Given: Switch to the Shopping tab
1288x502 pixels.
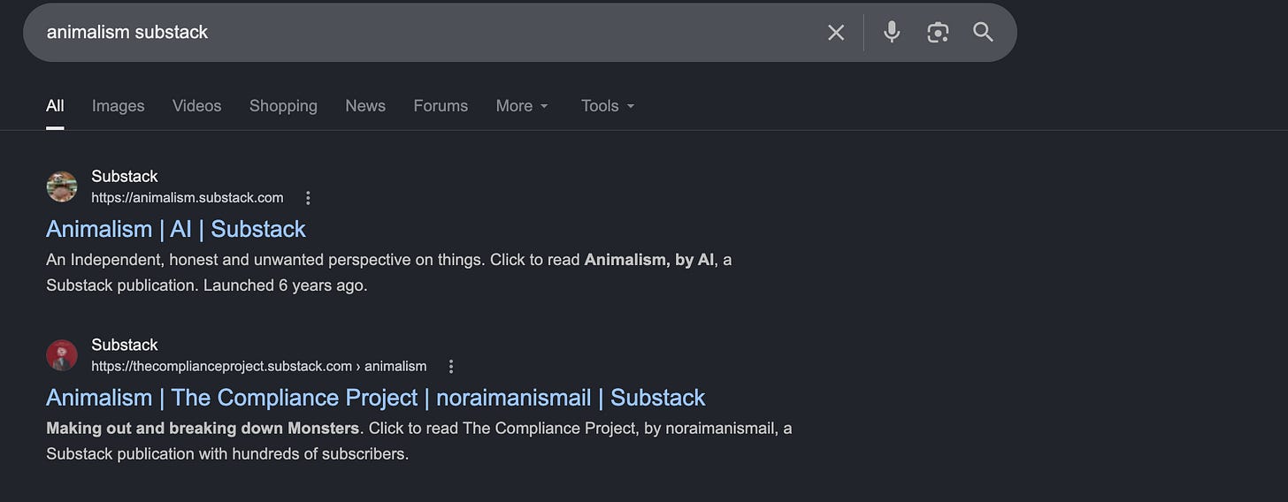Looking at the screenshot, I should (283, 106).
